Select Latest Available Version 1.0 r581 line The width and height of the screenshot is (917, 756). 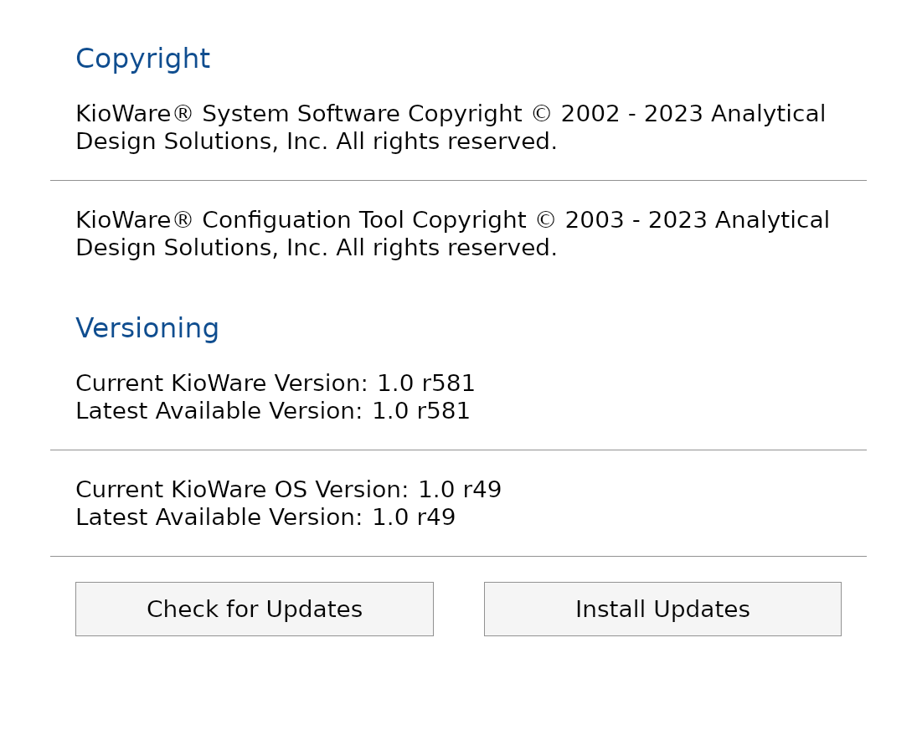coord(272,412)
